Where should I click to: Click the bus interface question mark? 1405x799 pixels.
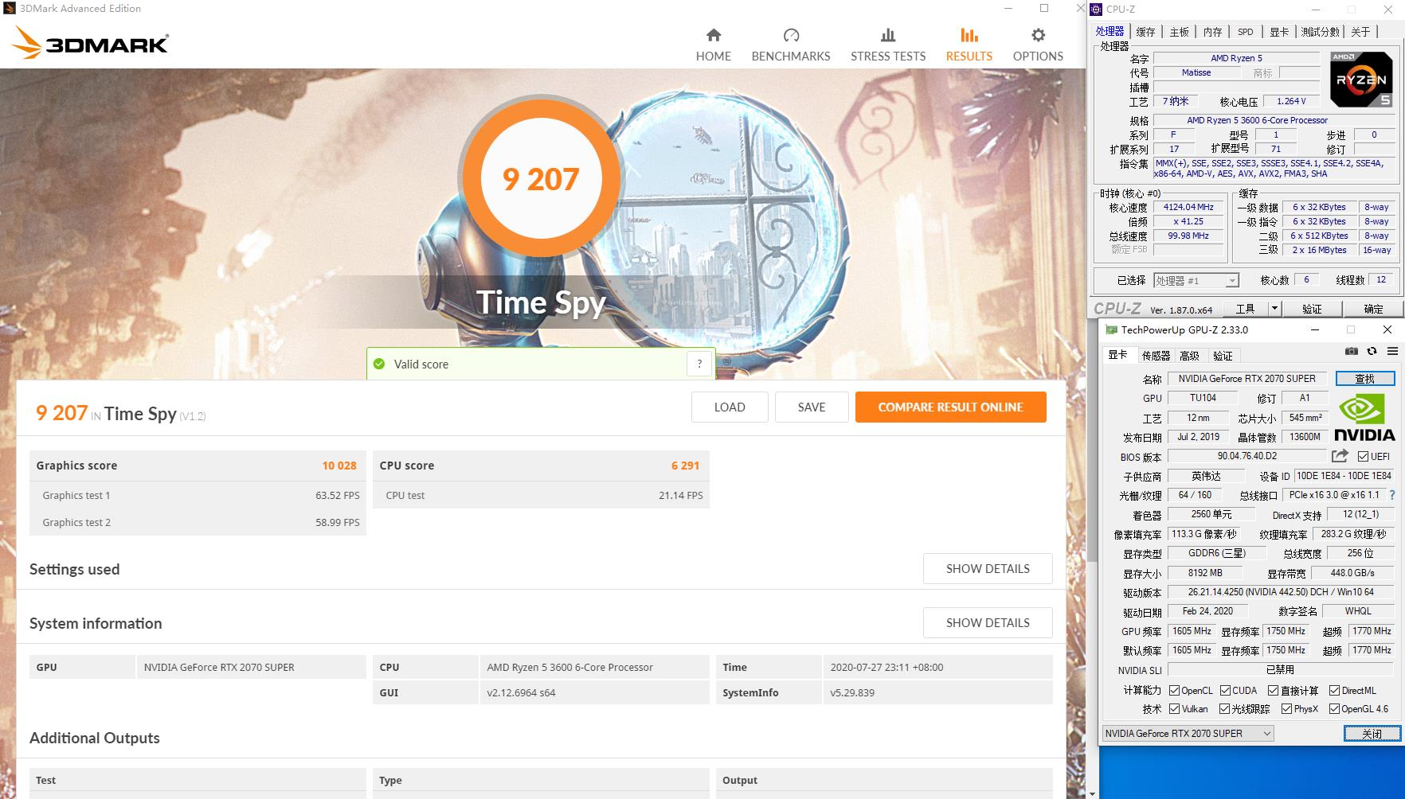coord(1392,495)
